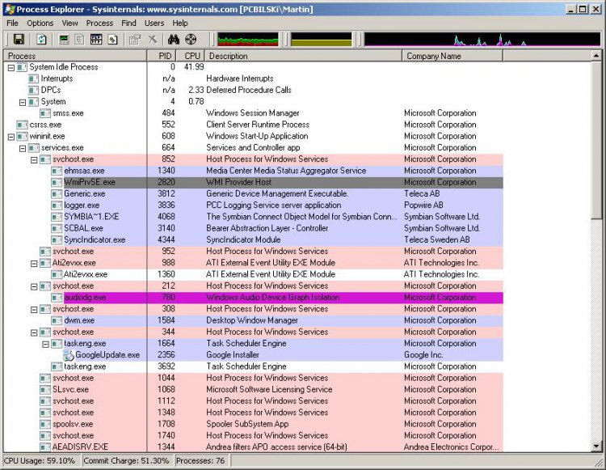Click the Kill Process X icon
The height and width of the screenshot is (470, 606).
coord(153,39)
